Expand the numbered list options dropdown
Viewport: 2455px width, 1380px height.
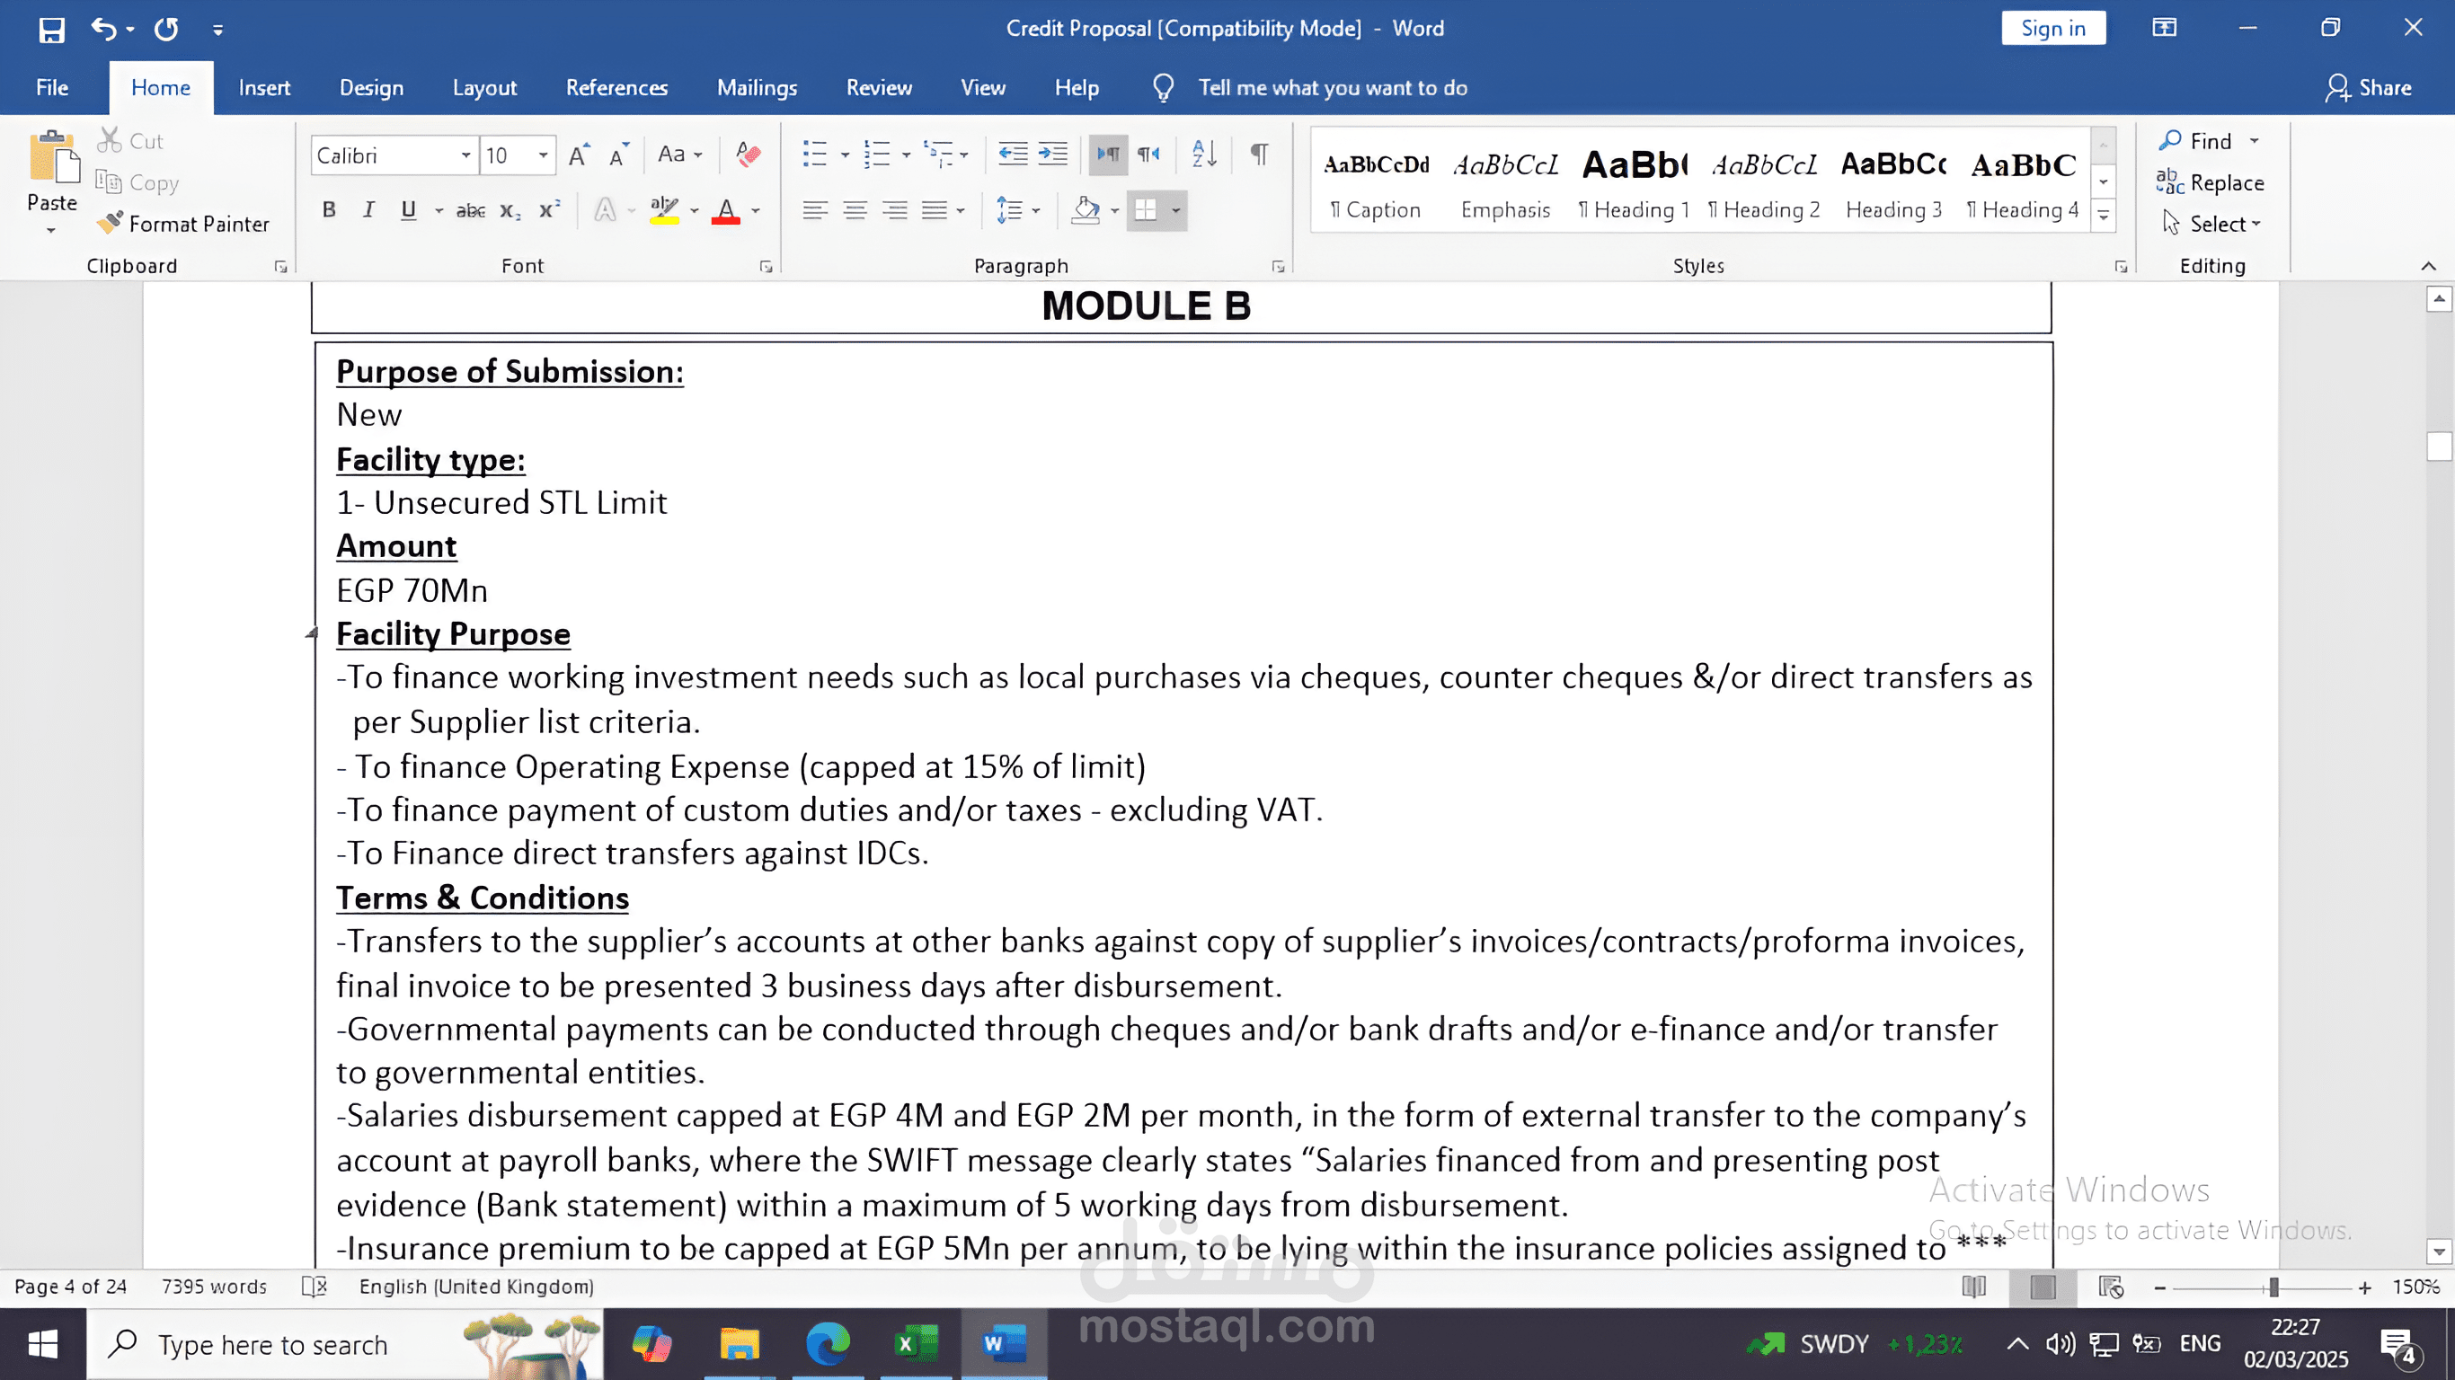tap(907, 155)
